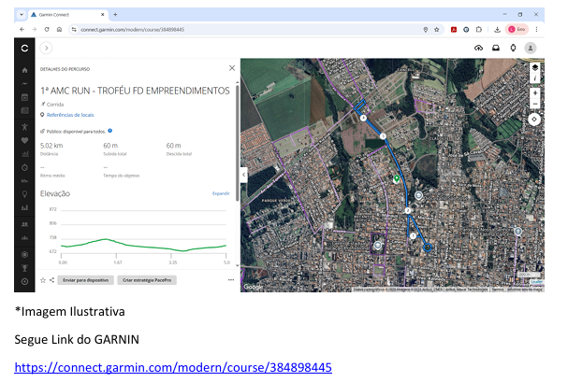Open the three-dots more options menu
This screenshot has height=382, width=568.
[230, 279]
